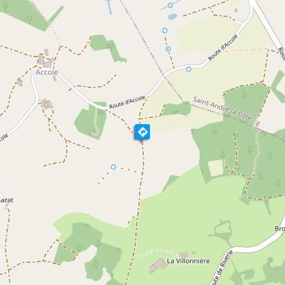Click the blue turn-direction waypoint marker
The height and width of the screenshot is (285, 285).
(x=142, y=132)
